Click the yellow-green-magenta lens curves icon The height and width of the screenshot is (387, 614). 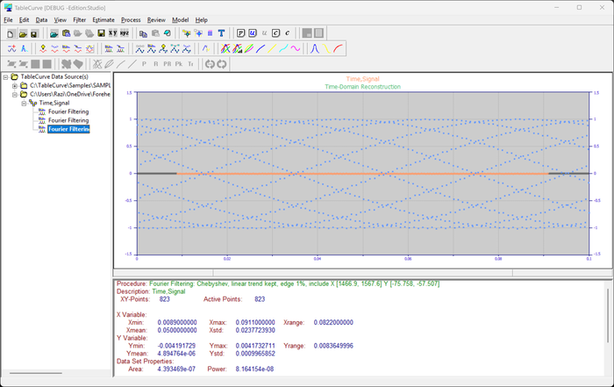coord(248,49)
